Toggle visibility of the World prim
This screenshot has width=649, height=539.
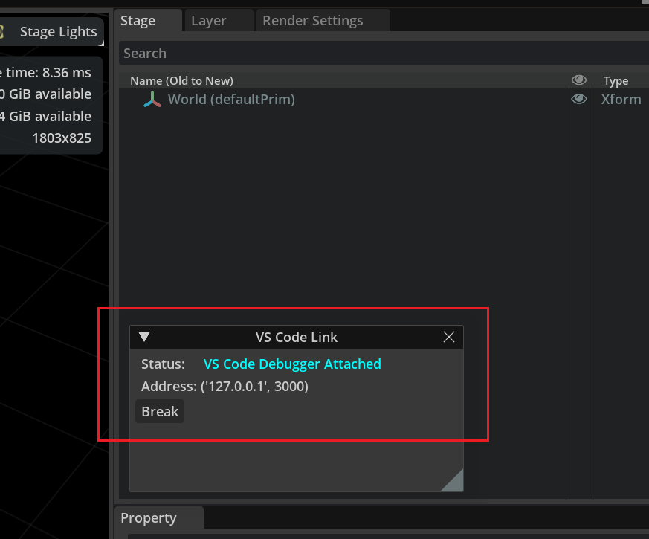pos(578,98)
